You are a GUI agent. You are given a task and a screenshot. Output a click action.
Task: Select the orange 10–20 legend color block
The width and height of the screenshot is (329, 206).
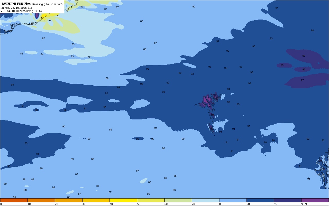coord(41,200)
